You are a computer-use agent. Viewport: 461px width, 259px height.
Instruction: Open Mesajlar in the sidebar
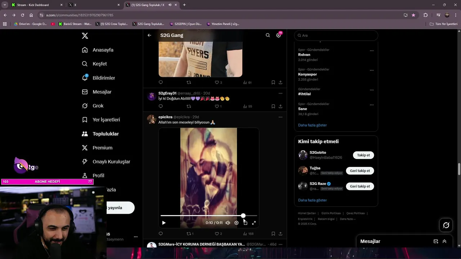[97, 92]
